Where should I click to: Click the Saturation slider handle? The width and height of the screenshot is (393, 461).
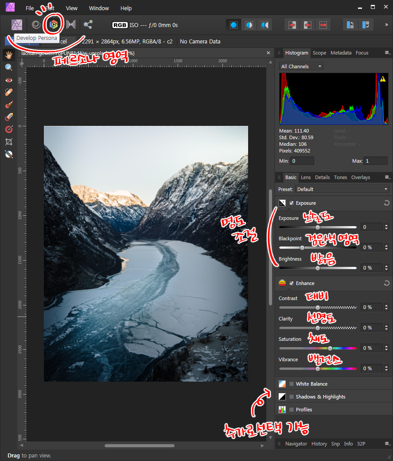pos(330,348)
